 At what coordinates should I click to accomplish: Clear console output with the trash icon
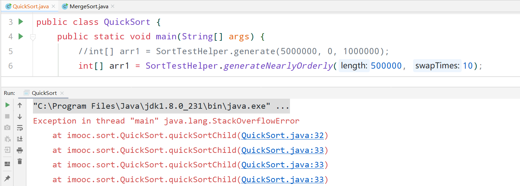(x=20, y=161)
